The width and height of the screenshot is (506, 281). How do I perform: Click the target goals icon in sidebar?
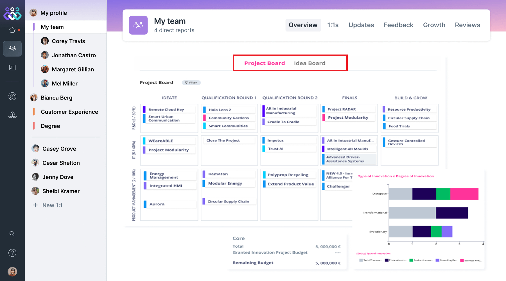tap(12, 96)
